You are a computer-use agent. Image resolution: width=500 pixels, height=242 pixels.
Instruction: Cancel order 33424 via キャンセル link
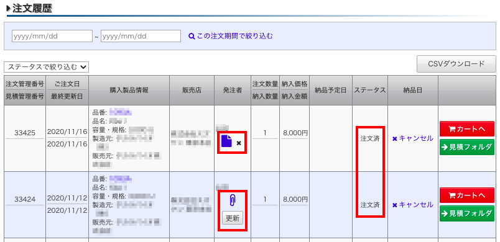point(413,205)
